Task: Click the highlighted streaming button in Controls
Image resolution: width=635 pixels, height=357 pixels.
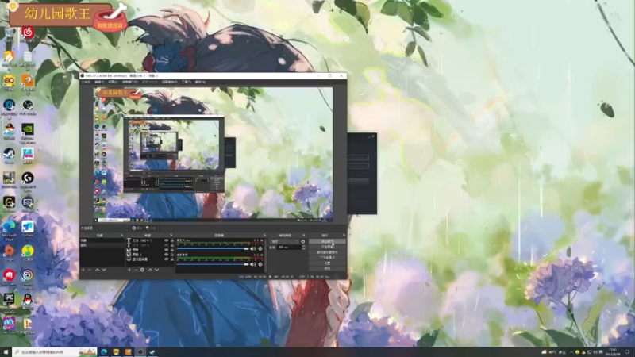Action: click(327, 241)
